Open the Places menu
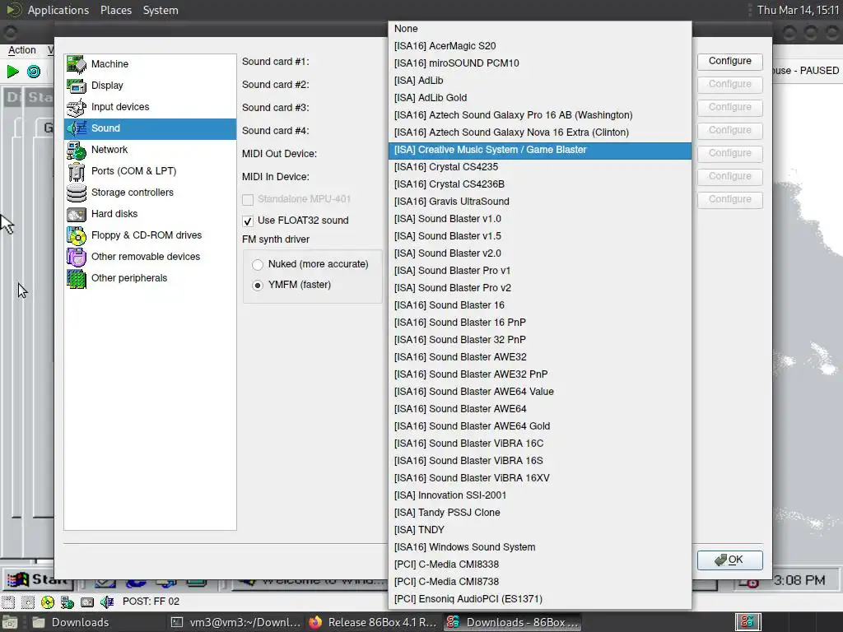The image size is (843, 632). pyautogui.click(x=116, y=10)
